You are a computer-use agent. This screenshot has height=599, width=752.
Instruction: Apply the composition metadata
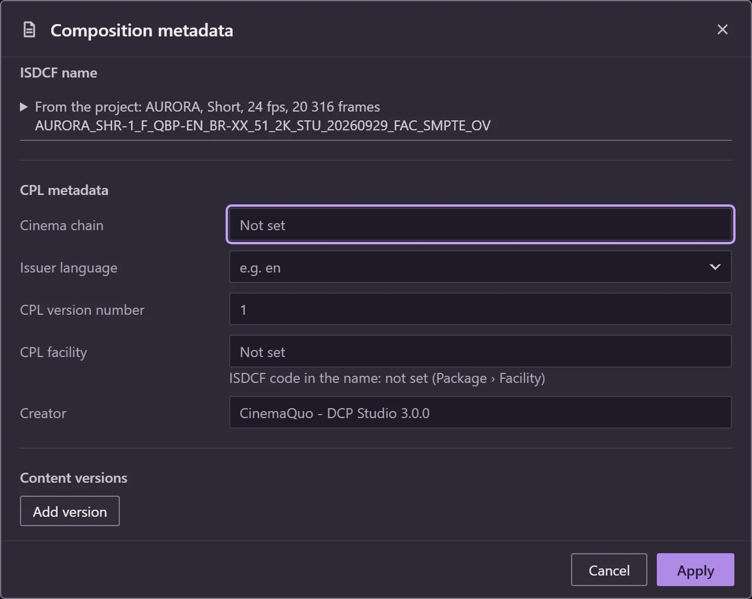[x=696, y=570]
